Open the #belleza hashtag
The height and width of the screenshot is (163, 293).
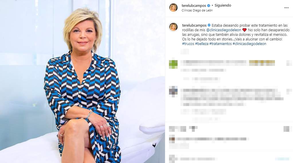[x=202, y=44]
